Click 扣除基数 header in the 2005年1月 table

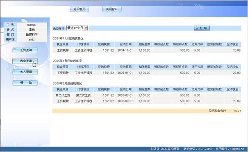[144, 67]
